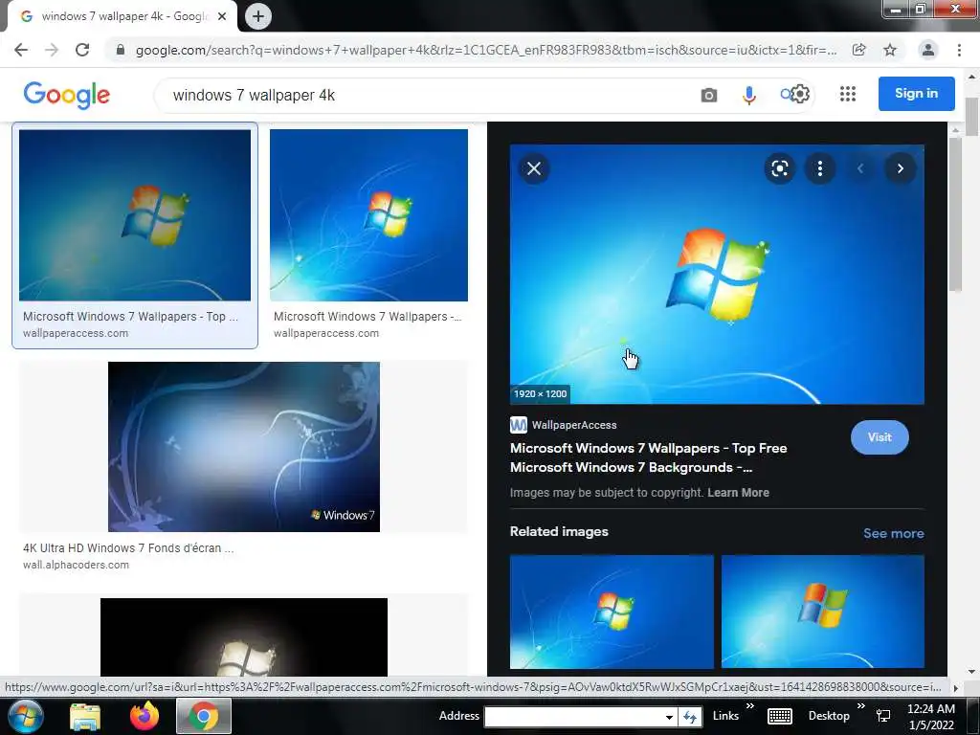Screen dimensions: 980x735
Task: Show the previous image in preview
Action: 860,168
